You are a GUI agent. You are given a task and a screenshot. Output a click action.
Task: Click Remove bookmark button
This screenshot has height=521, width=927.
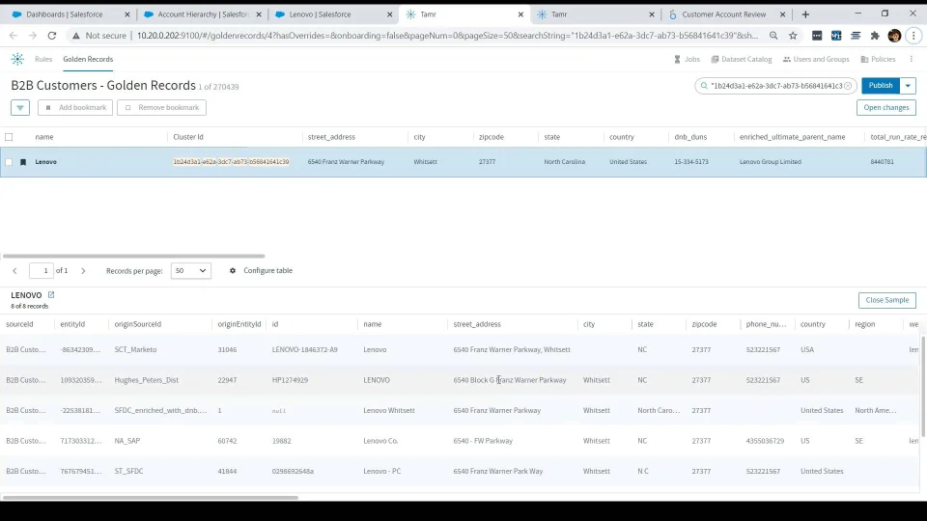[161, 107]
